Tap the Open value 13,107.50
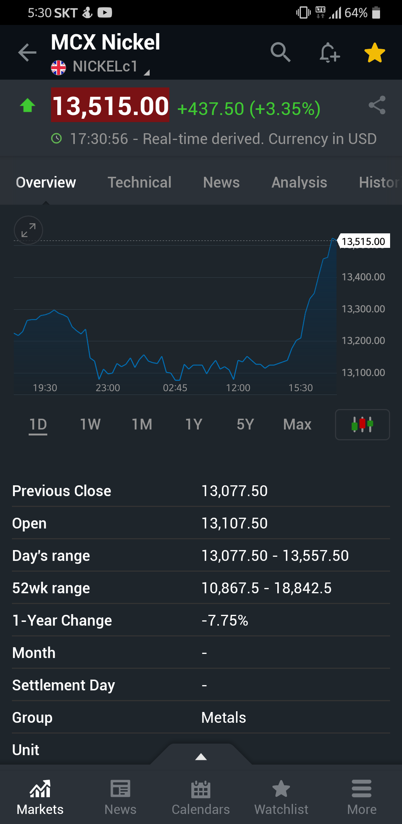The width and height of the screenshot is (402, 824). point(234,523)
